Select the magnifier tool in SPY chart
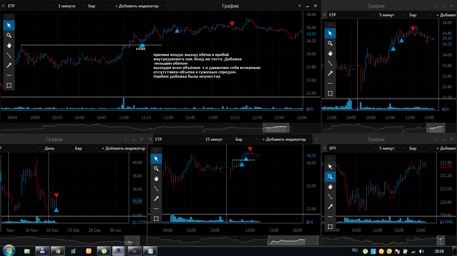 [330, 177]
